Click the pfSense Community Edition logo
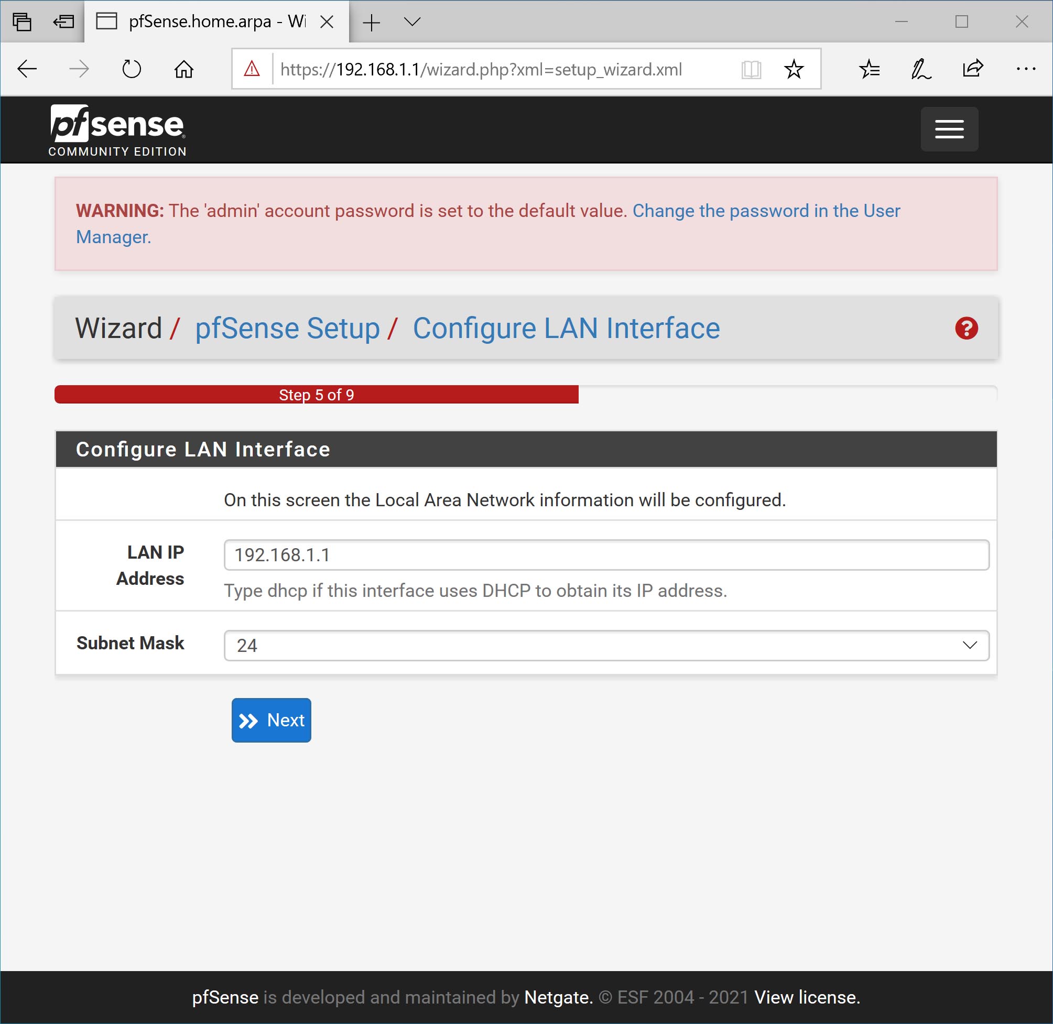This screenshot has height=1024, width=1053. (117, 130)
